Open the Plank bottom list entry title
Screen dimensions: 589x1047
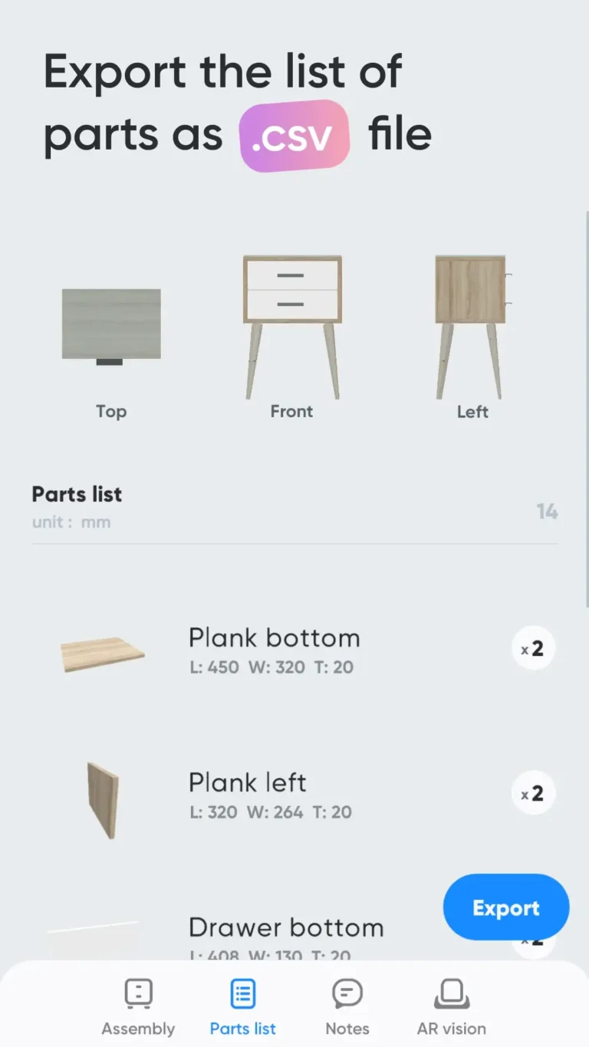tap(275, 637)
